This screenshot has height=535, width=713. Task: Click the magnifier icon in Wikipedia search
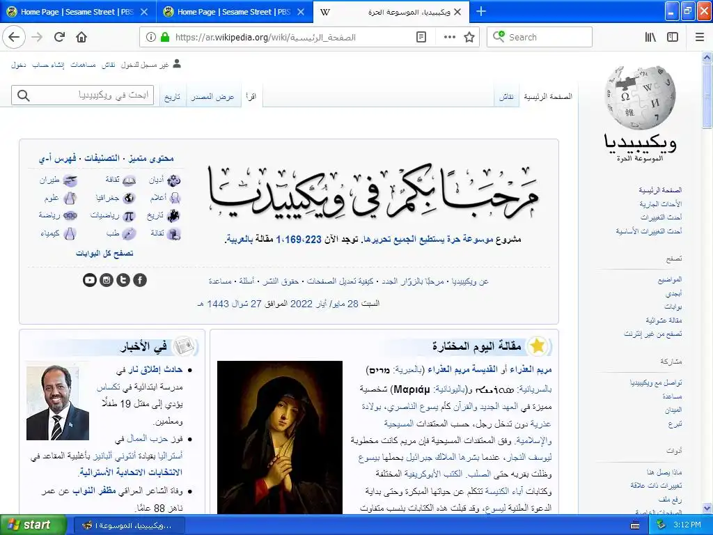pos(23,95)
